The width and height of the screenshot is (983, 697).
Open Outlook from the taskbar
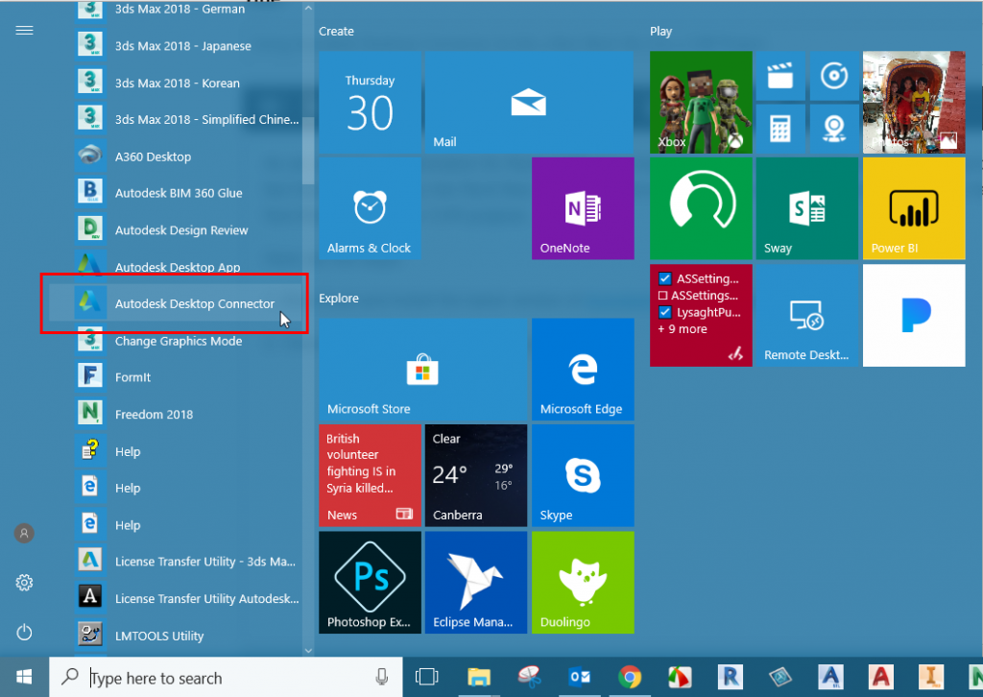(579, 677)
